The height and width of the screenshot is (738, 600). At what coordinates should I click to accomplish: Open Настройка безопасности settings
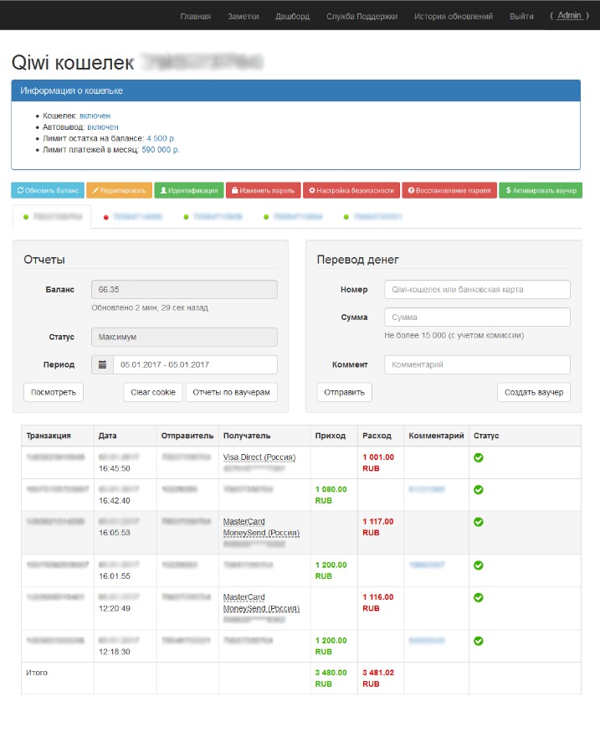pos(351,190)
